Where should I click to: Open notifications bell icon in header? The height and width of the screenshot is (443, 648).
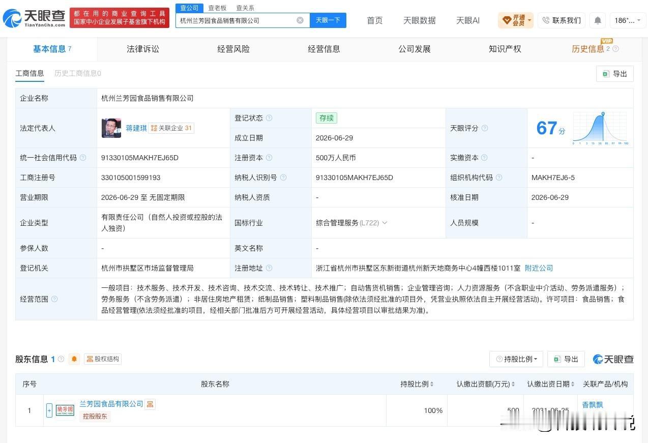point(598,20)
